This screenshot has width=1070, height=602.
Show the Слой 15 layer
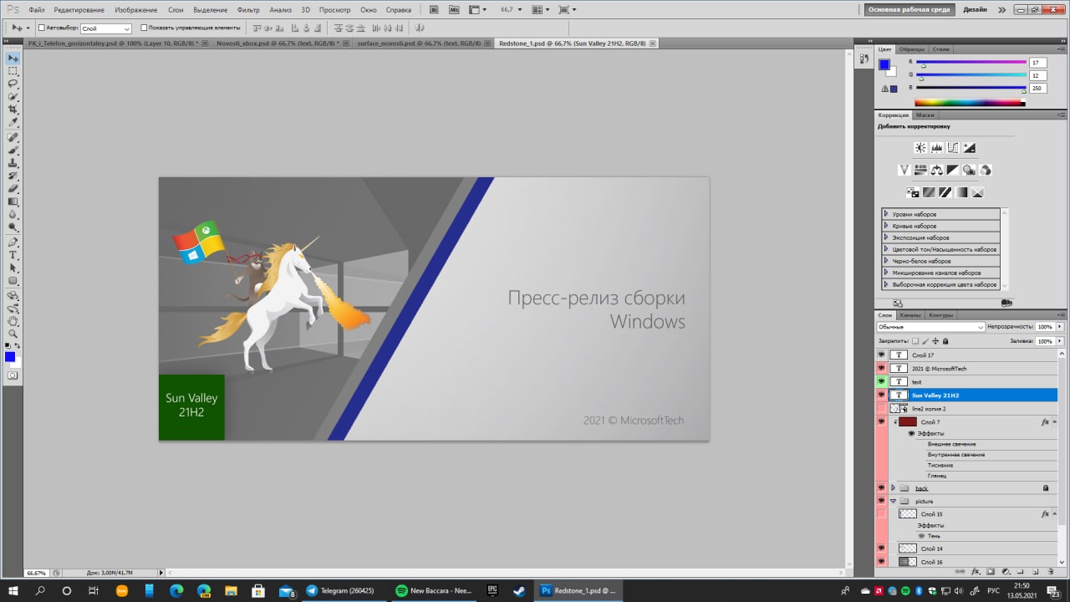tap(881, 513)
